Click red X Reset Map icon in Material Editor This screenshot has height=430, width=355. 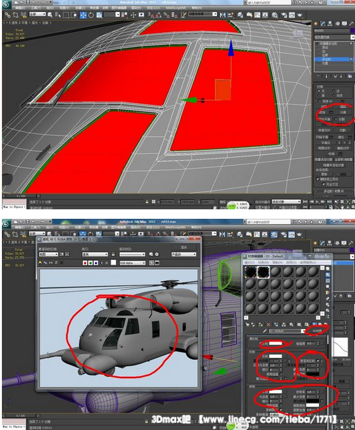point(268,324)
